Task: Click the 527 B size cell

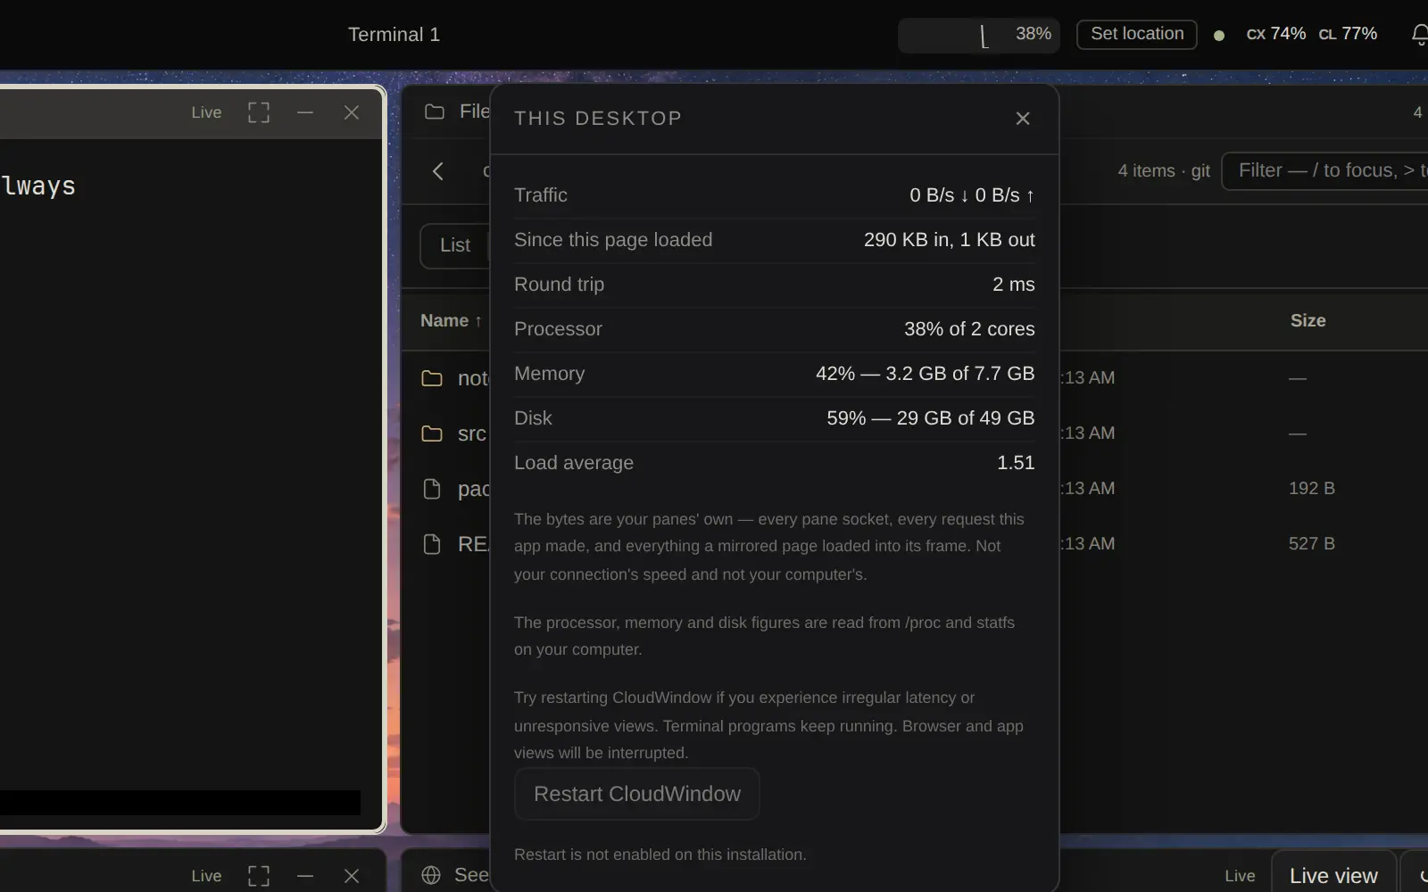Action: tap(1312, 543)
